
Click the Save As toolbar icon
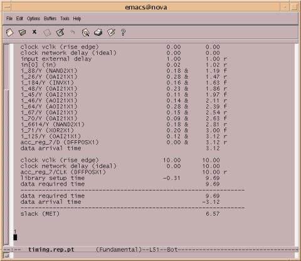60,33
